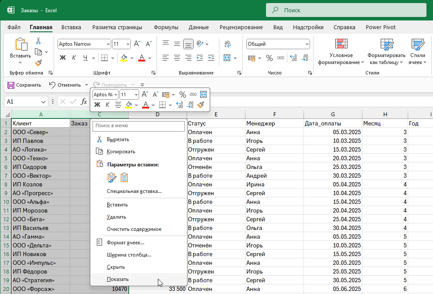This screenshot has height=294, width=433.
Task: Click the increase font size icon in the ribbon
Action: (137, 44)
